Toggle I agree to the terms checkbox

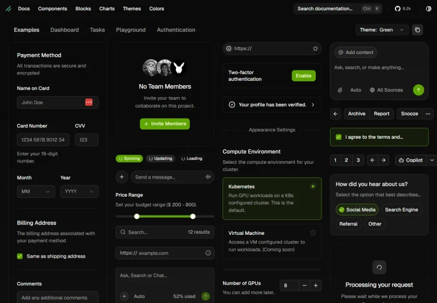(x=339, y=137)
